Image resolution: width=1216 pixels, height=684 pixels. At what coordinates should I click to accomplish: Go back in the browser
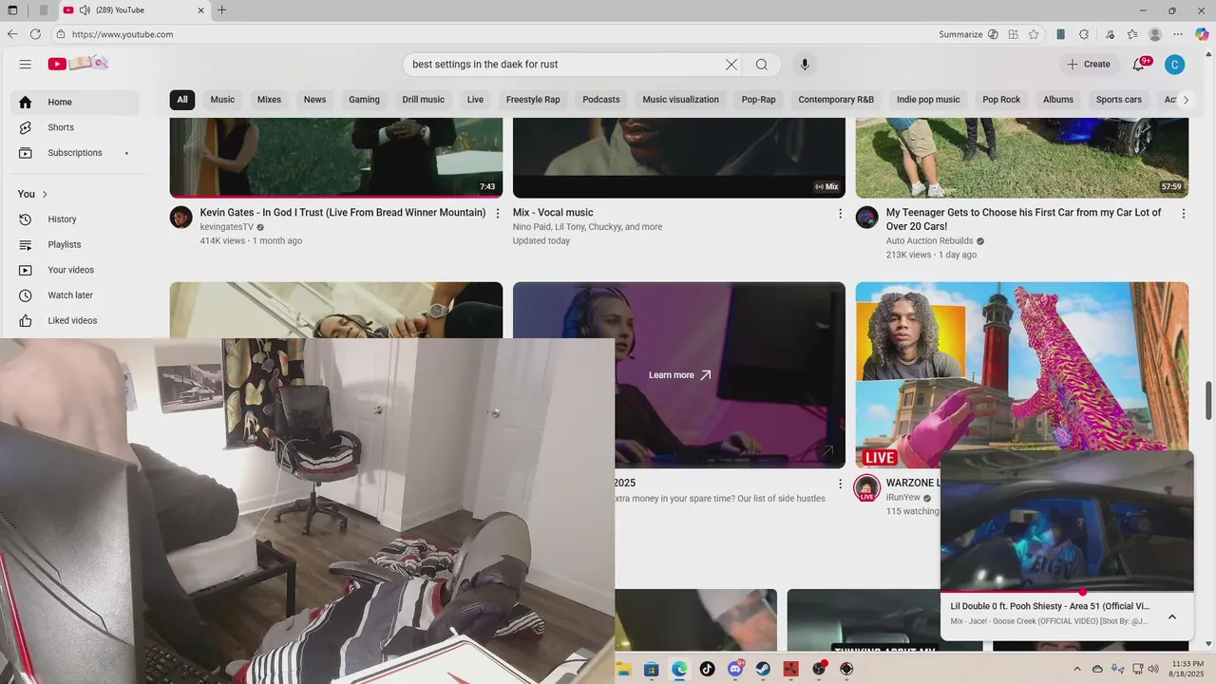[x=12, y=34]
